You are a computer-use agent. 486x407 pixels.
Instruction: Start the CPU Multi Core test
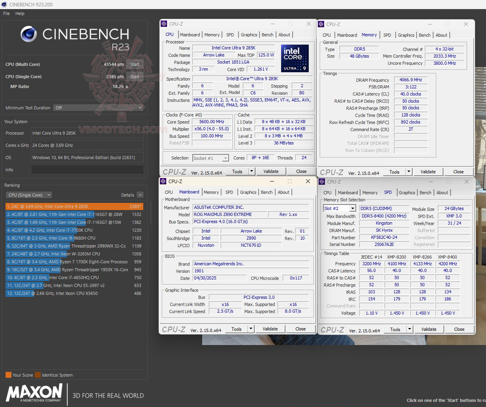[x=135, y=64]
